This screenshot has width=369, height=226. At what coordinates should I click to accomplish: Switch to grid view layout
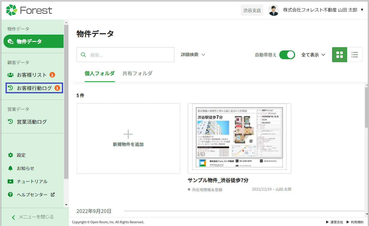pos(339,55)
